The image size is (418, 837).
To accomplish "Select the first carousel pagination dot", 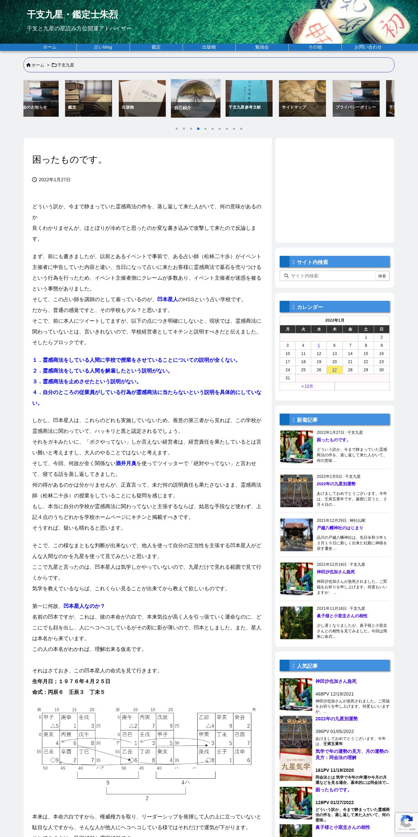I will (177, 129).
